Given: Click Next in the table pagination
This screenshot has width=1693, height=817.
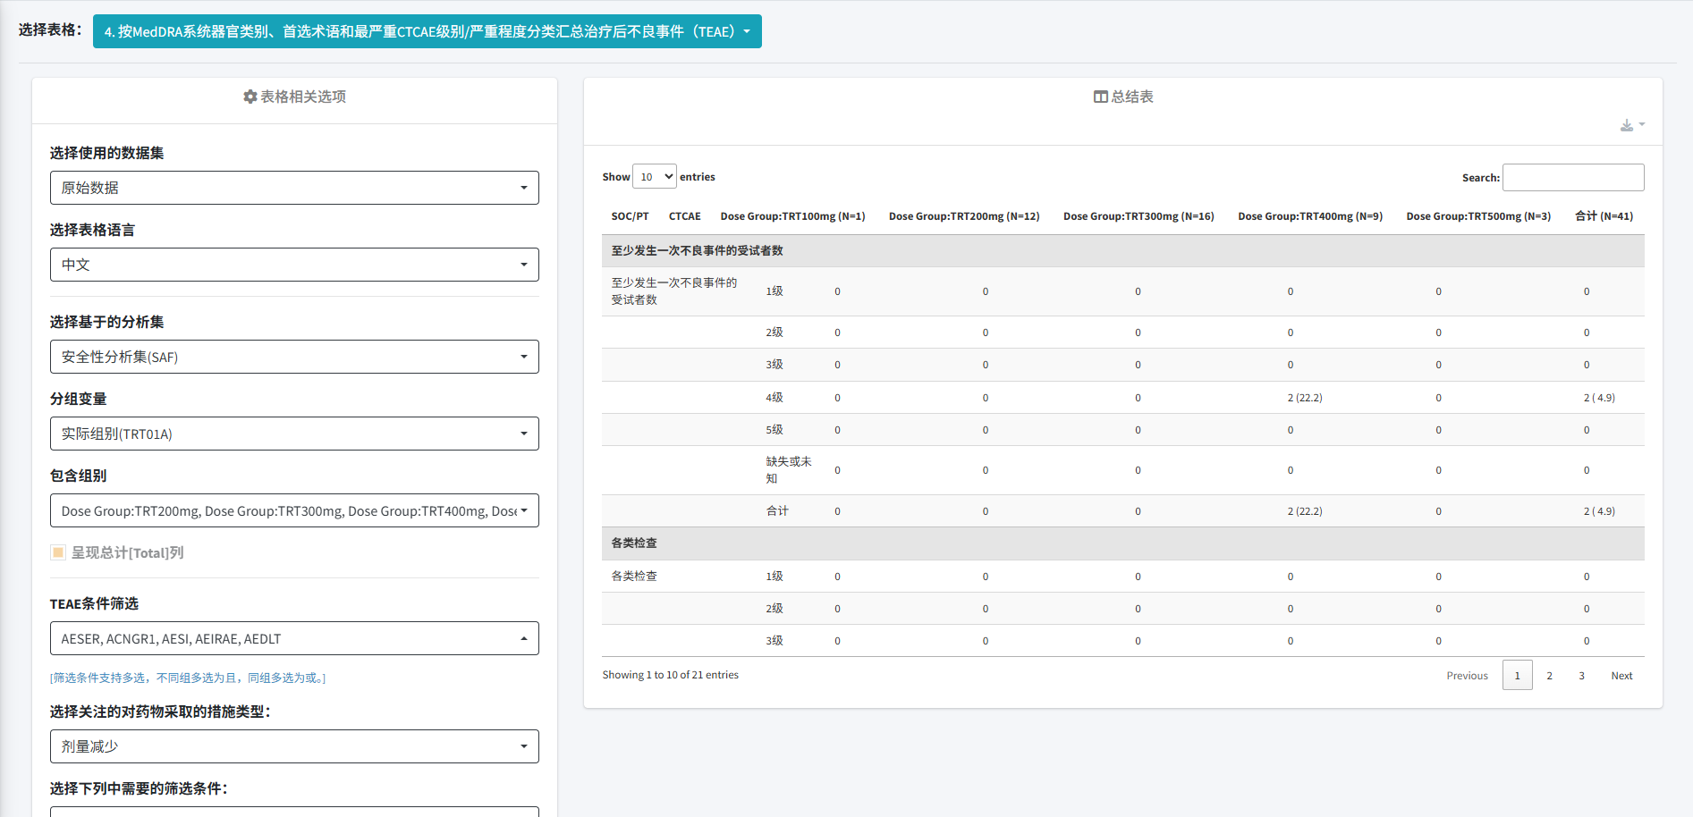Looking at the screenshot, I should [1621, 676].
